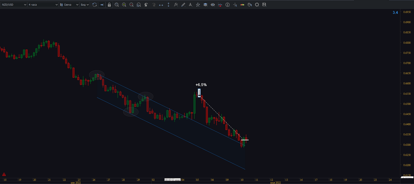
Task: Open the NZD/USD instrument dropdown
Action: (x=14, y=5)
